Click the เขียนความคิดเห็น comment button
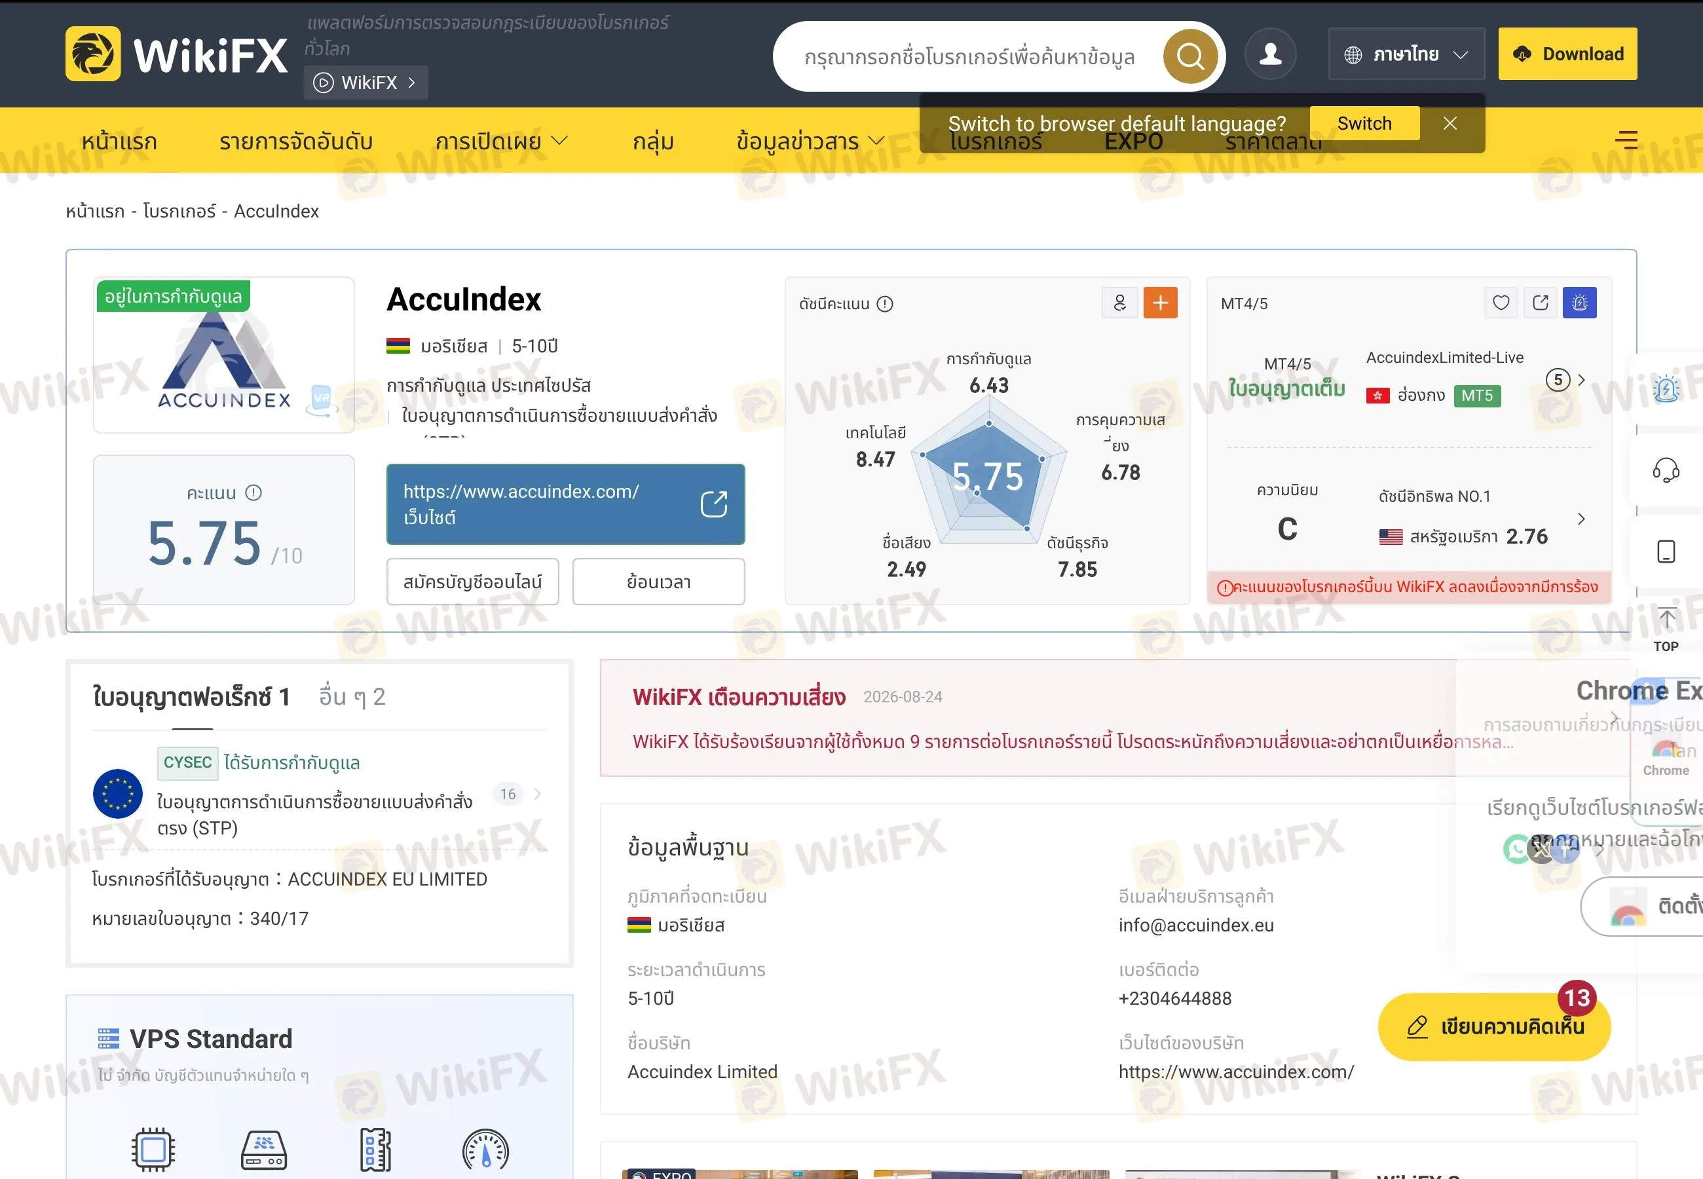This screenshot has height=1179, width=1703. click(1494, 1027)
